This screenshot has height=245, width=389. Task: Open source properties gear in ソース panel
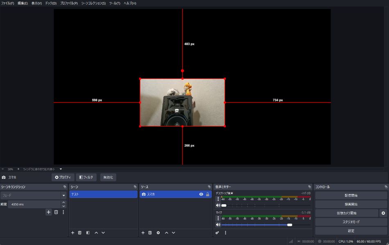(x=158, y=233)
